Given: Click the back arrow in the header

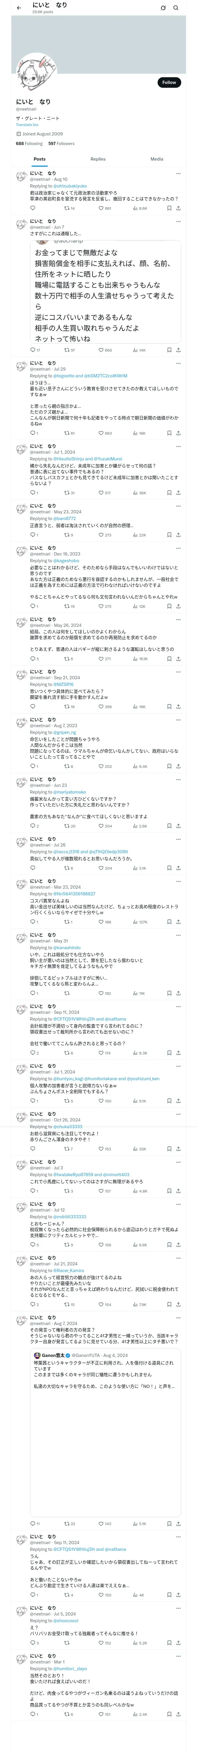Looking at the screenshot, I should pyautogui.click(x=19, y=8).
